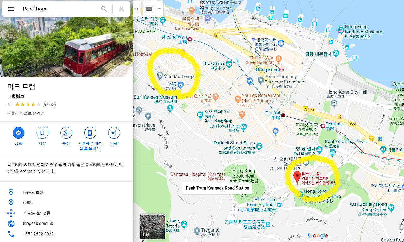The height and width of the screenshot is (242, 404).
Task: Toggle the on-screen keyboard input button
Action: coord(149,9)
